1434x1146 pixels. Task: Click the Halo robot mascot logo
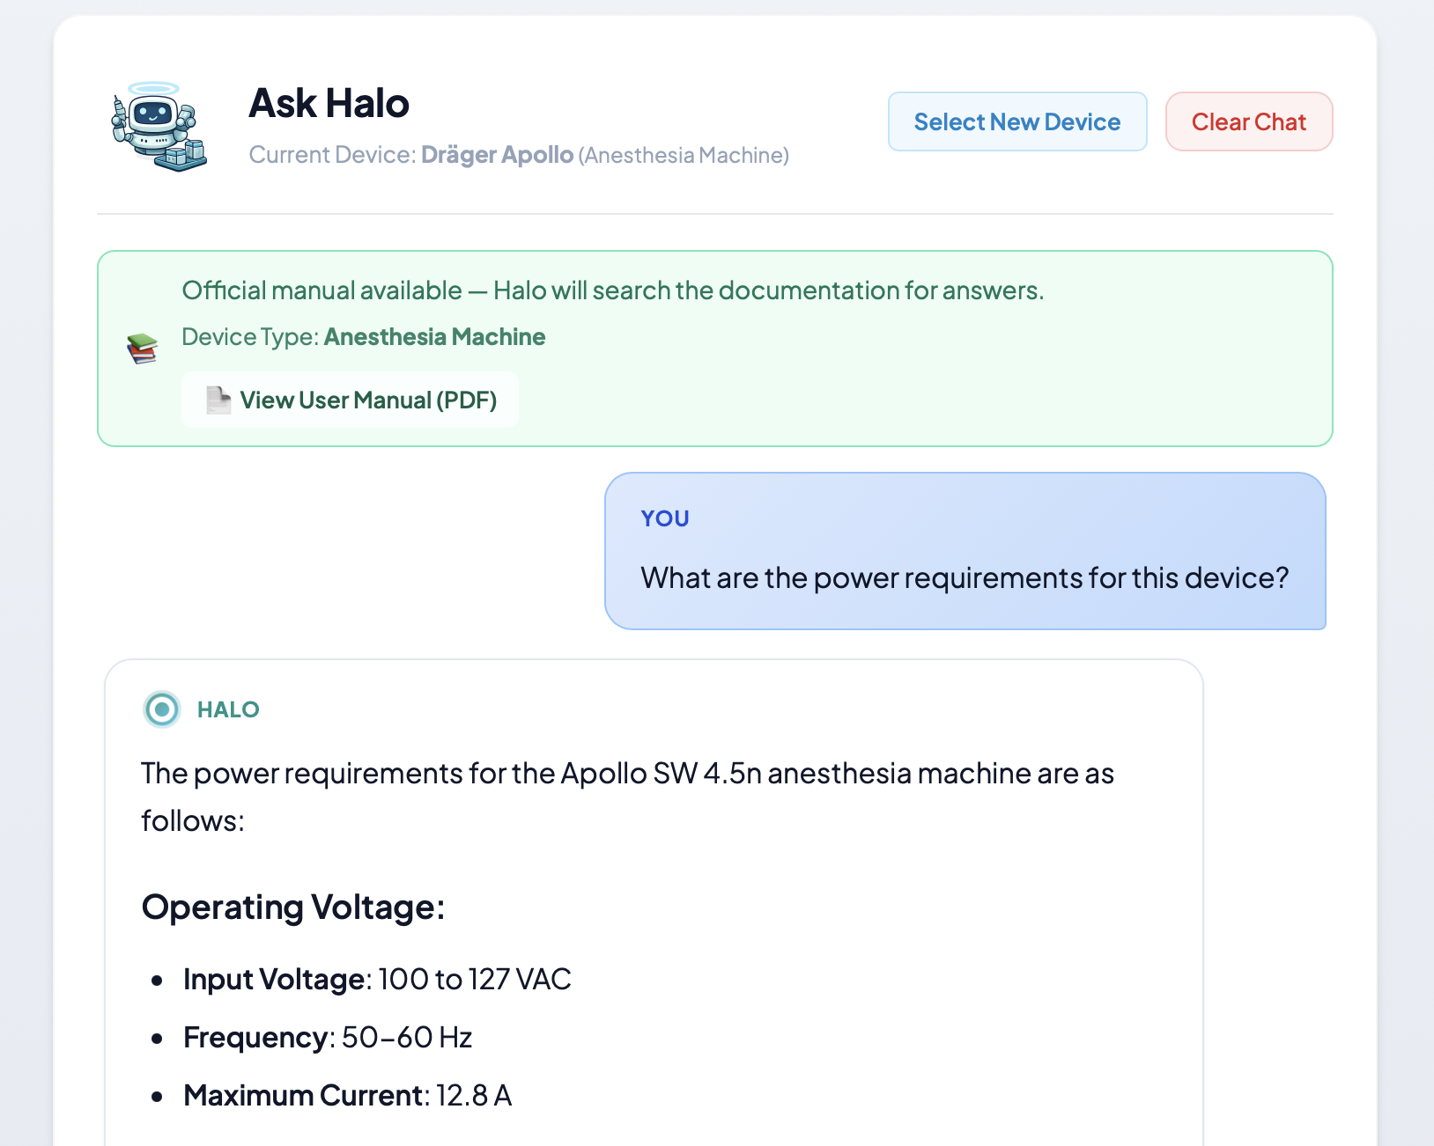coord(159,127)
